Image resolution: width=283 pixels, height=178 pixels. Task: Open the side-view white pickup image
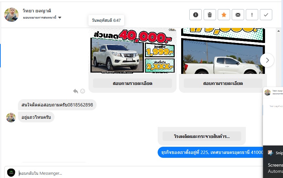(x=223, y=51)
